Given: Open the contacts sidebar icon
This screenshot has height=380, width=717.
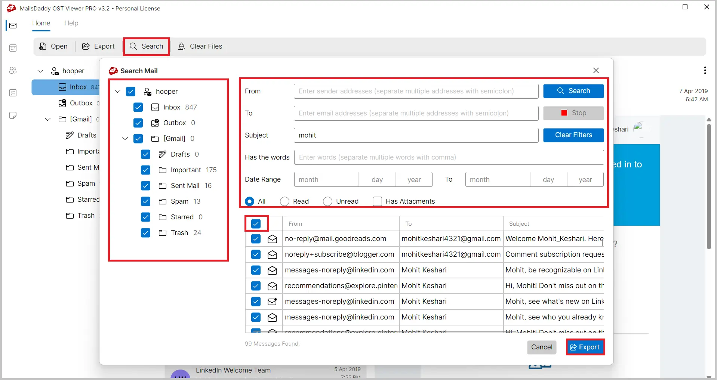Looking at the screenshot, I should click(13, 70).
